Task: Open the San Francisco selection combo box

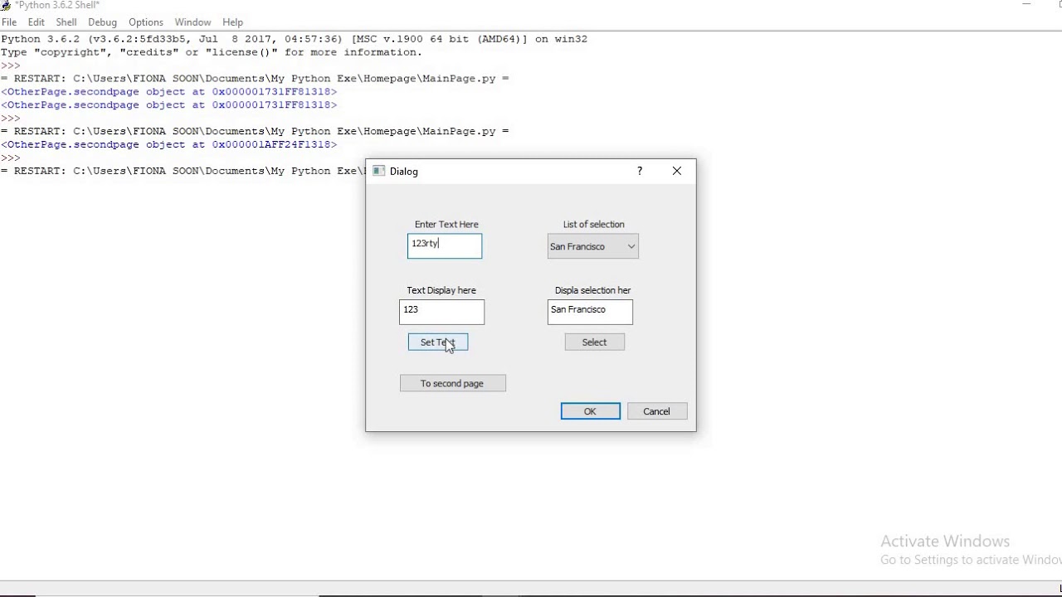Action: click(592, 246)
